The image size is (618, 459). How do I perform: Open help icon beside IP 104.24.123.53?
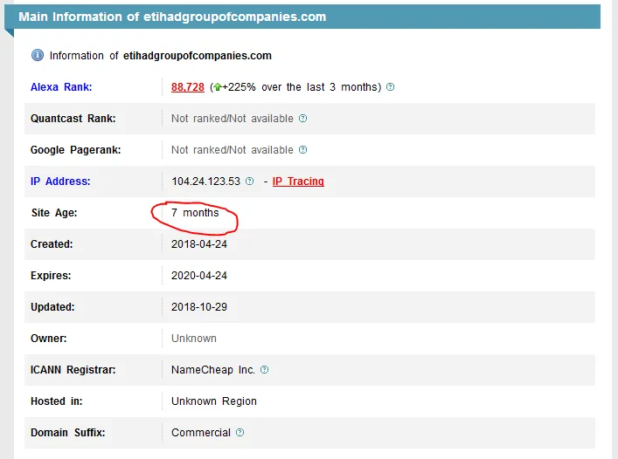[250, 182]
